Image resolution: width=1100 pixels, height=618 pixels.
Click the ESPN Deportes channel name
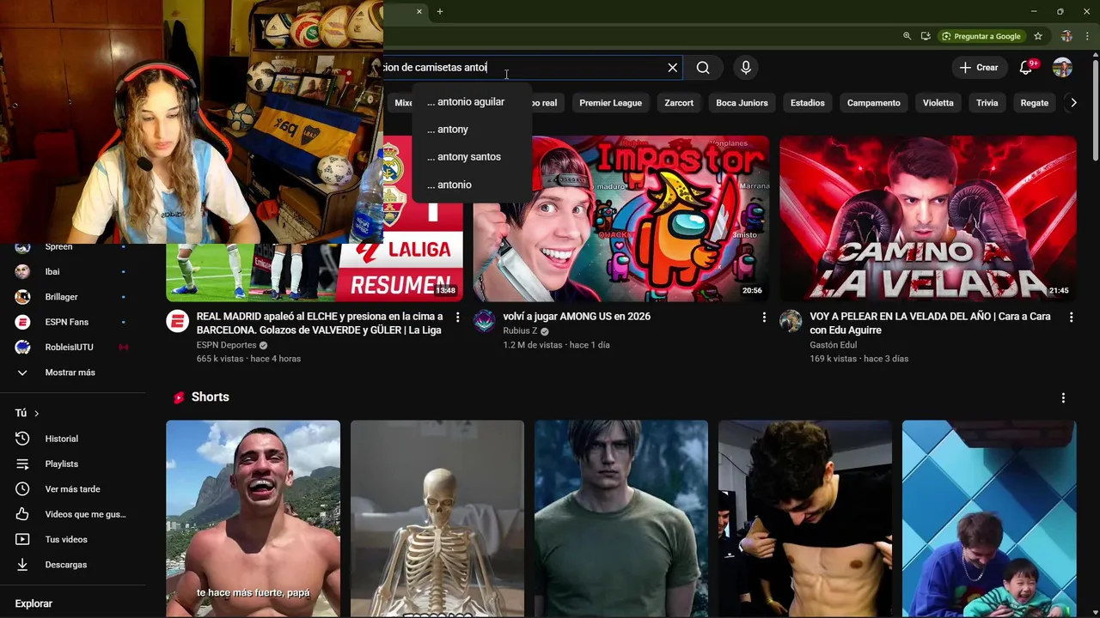226,345
